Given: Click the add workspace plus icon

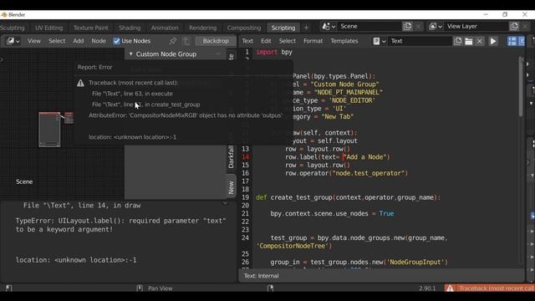Looking at the screenshot, I should (x=306, y=28).
